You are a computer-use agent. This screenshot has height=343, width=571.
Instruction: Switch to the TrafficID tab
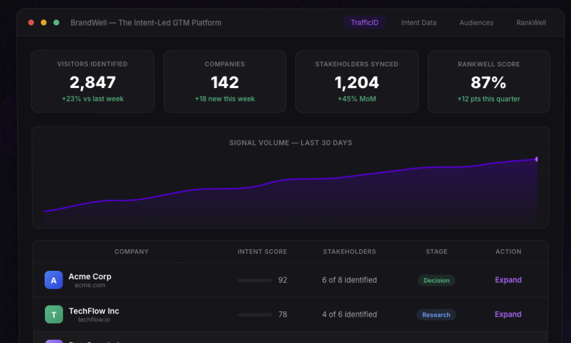point(364,23)
